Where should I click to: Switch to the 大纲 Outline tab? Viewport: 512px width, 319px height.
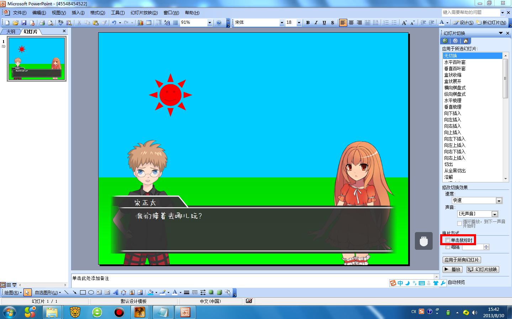[11, 32]
